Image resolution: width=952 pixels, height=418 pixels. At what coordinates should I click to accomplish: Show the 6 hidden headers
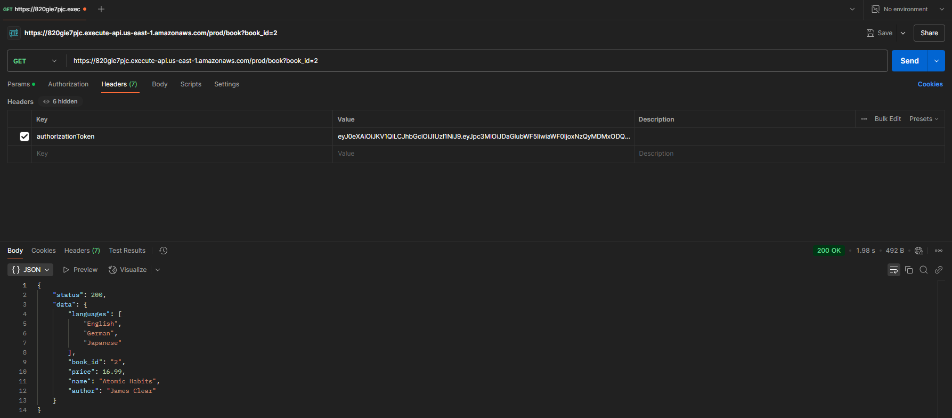pyautogui.click(x=60, y=101)
